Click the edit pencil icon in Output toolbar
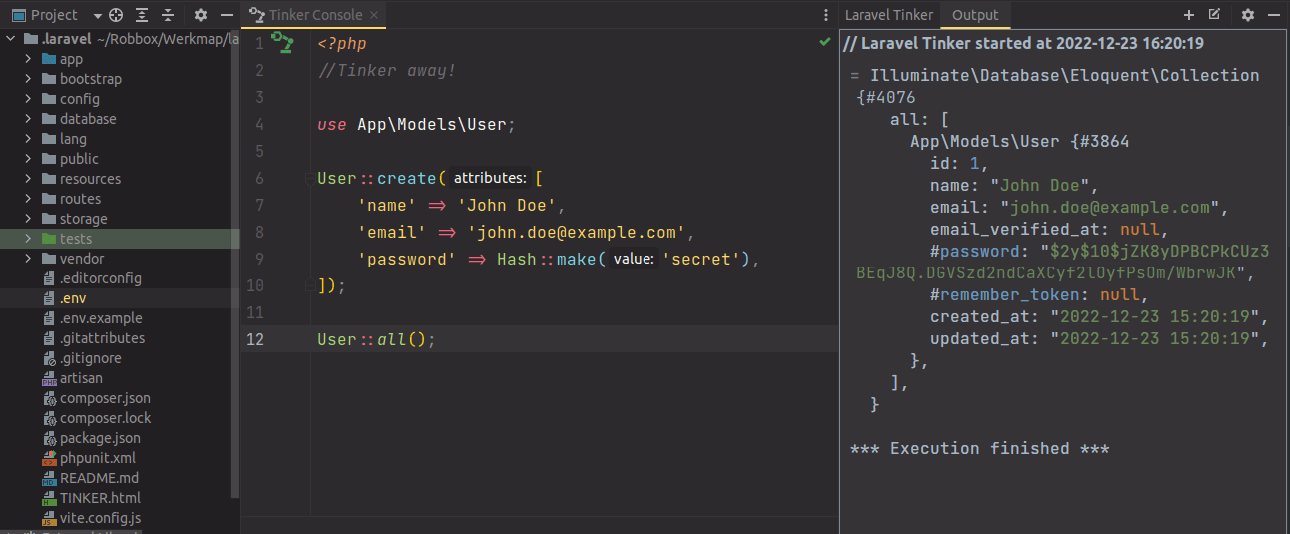This screenshot has width=1290, height=534. pyautogui.click(x=1215, y=15)
